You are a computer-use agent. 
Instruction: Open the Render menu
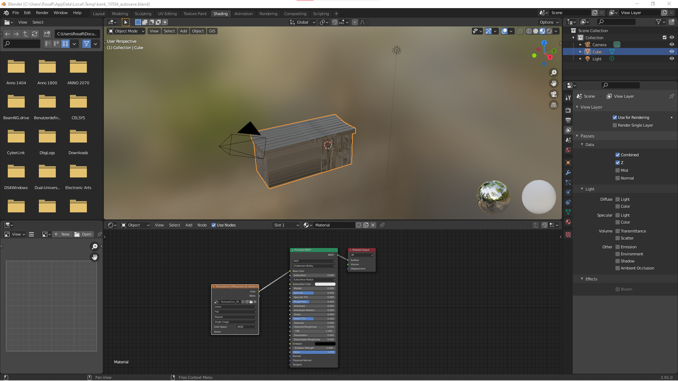tap(42, 13)
